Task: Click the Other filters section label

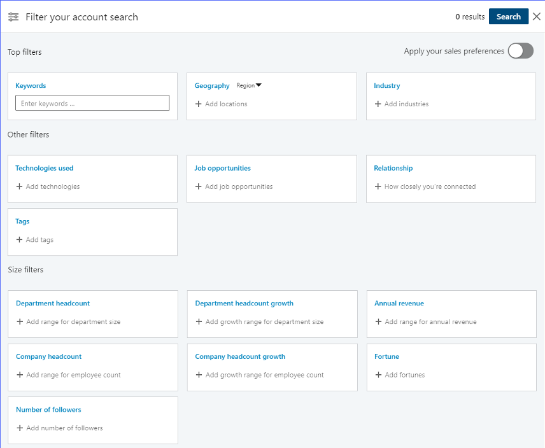Action: 29,134
